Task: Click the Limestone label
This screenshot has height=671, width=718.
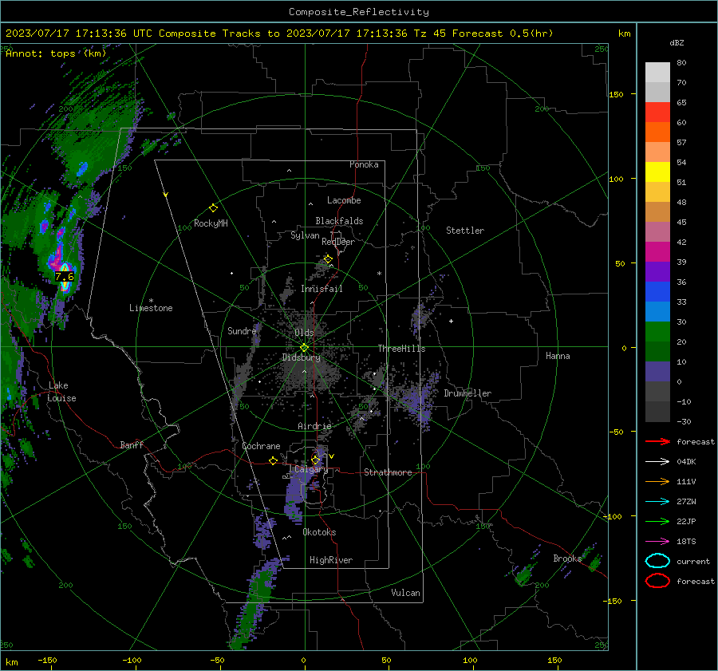Action: click(x=151, y=308)
